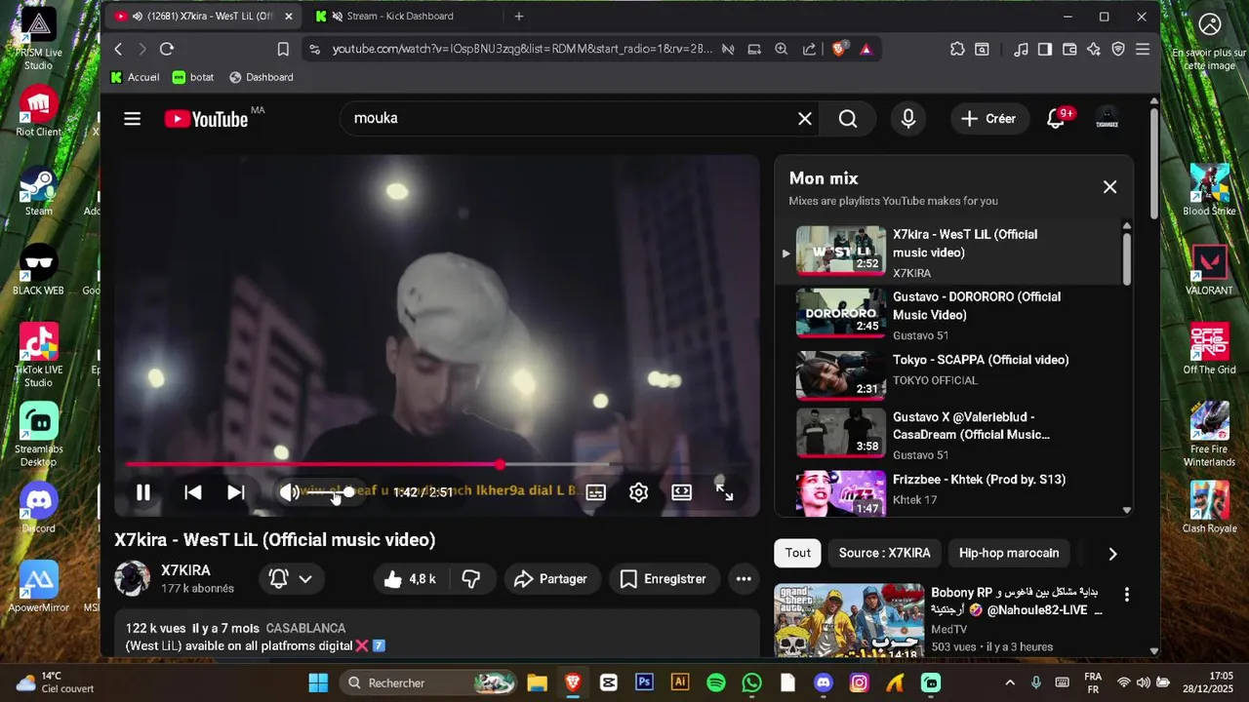Image resolution: width=1249 pixels, height=702 pixels.
Task: Open Spotify from the taskbar
Action: pyautogui.click(x=715, y=682)
